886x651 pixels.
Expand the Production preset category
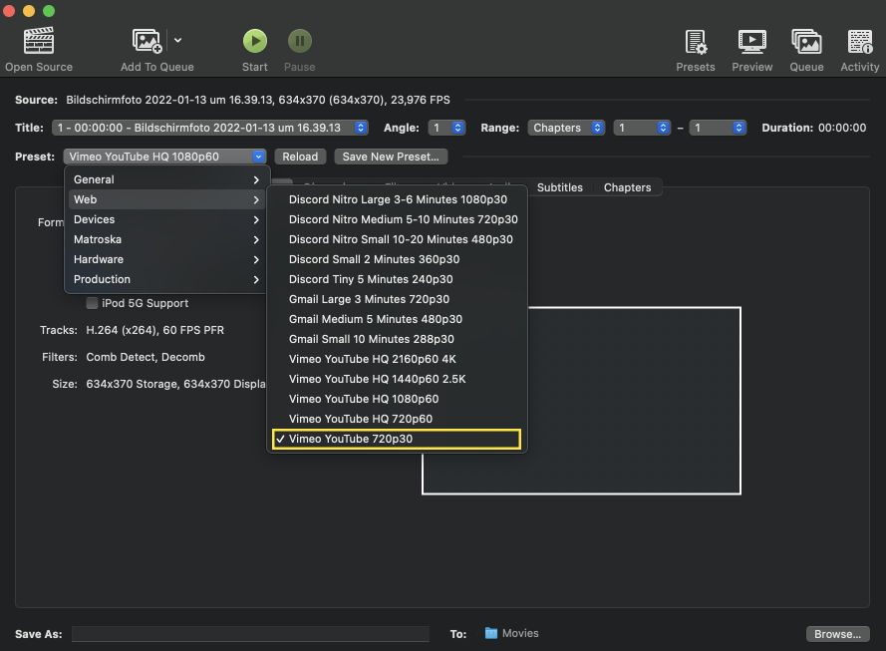[x=166, y=279]
